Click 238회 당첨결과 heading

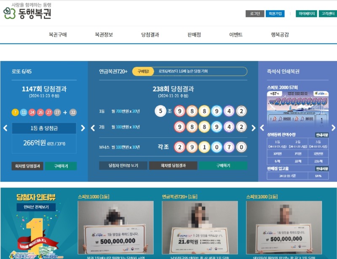click(173, 89)
